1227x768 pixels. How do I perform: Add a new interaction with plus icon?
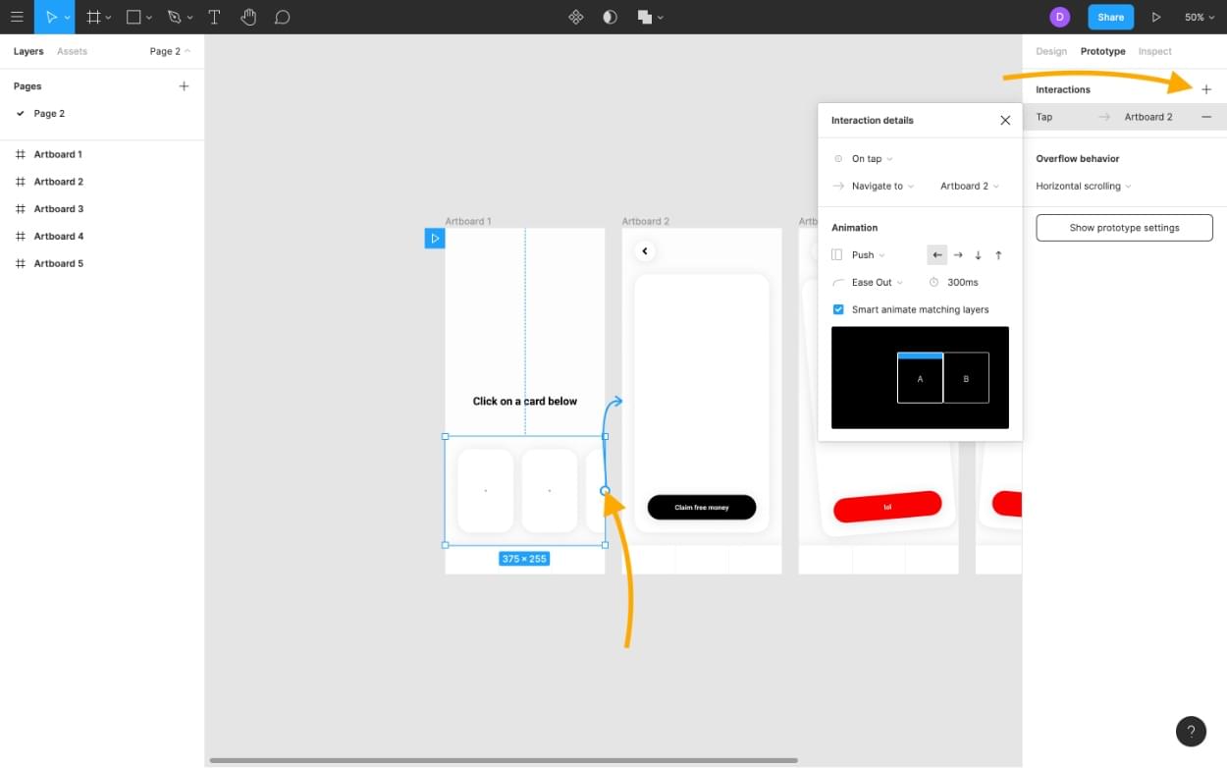click(1206, 89)
